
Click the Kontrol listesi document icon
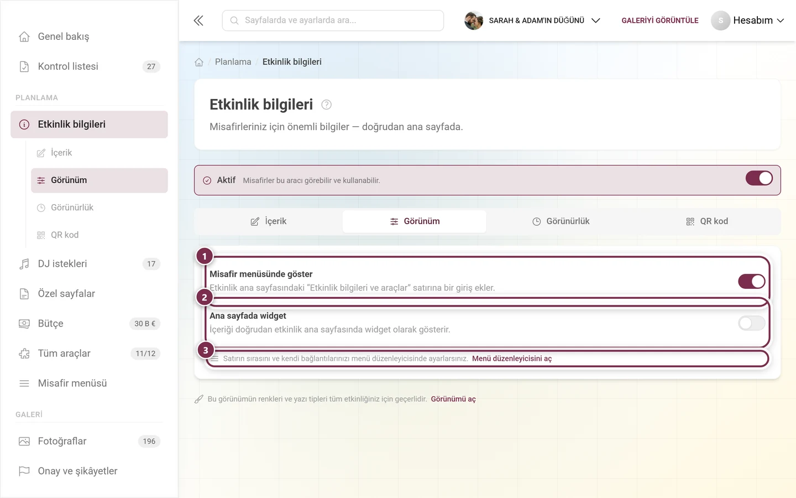tap(24, 66)
